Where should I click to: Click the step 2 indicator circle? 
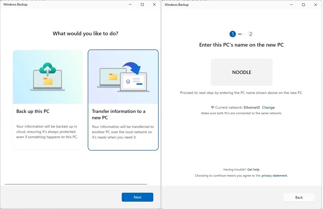click(x=251, y=34)
